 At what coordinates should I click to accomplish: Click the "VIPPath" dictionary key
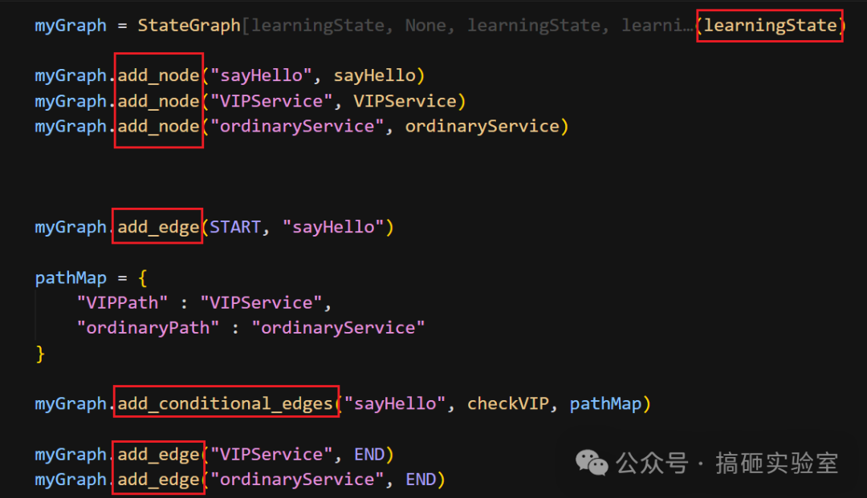[x=122, y=302]
